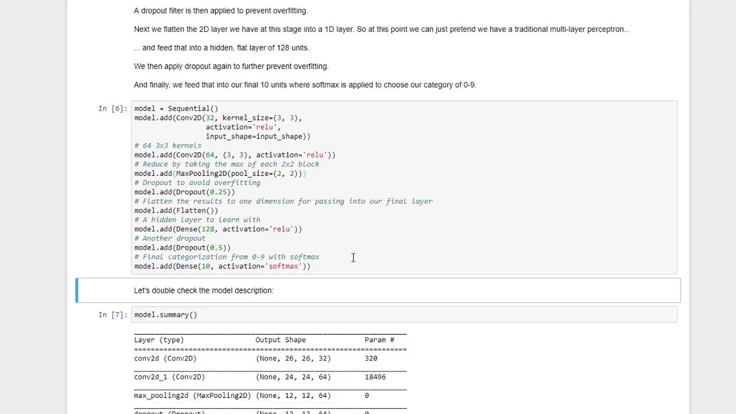Click the 'A dropout filter is then applied' paragraph
This screenshot has height=414, width=736.
(x=221, y=11)
